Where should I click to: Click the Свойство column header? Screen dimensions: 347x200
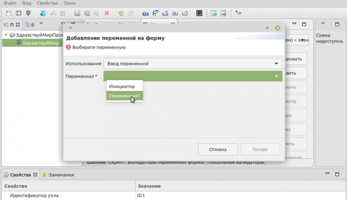pyautogui.click(x=69, y=186)
